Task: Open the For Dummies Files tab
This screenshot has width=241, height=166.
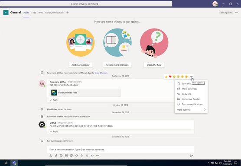Action: pos(55,13)
